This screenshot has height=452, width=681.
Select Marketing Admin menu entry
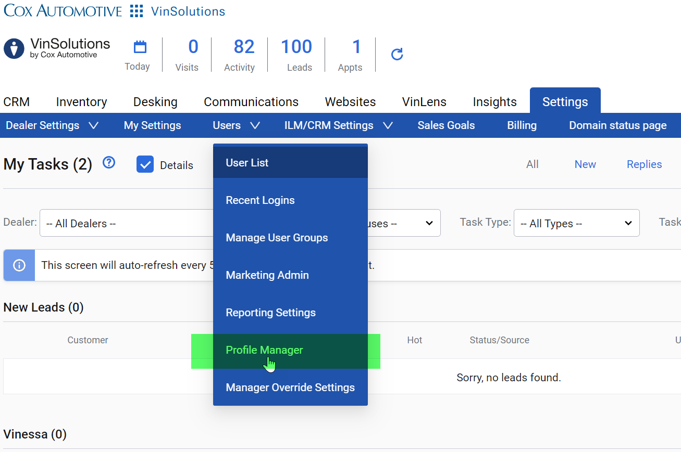(x=290, y=275)
